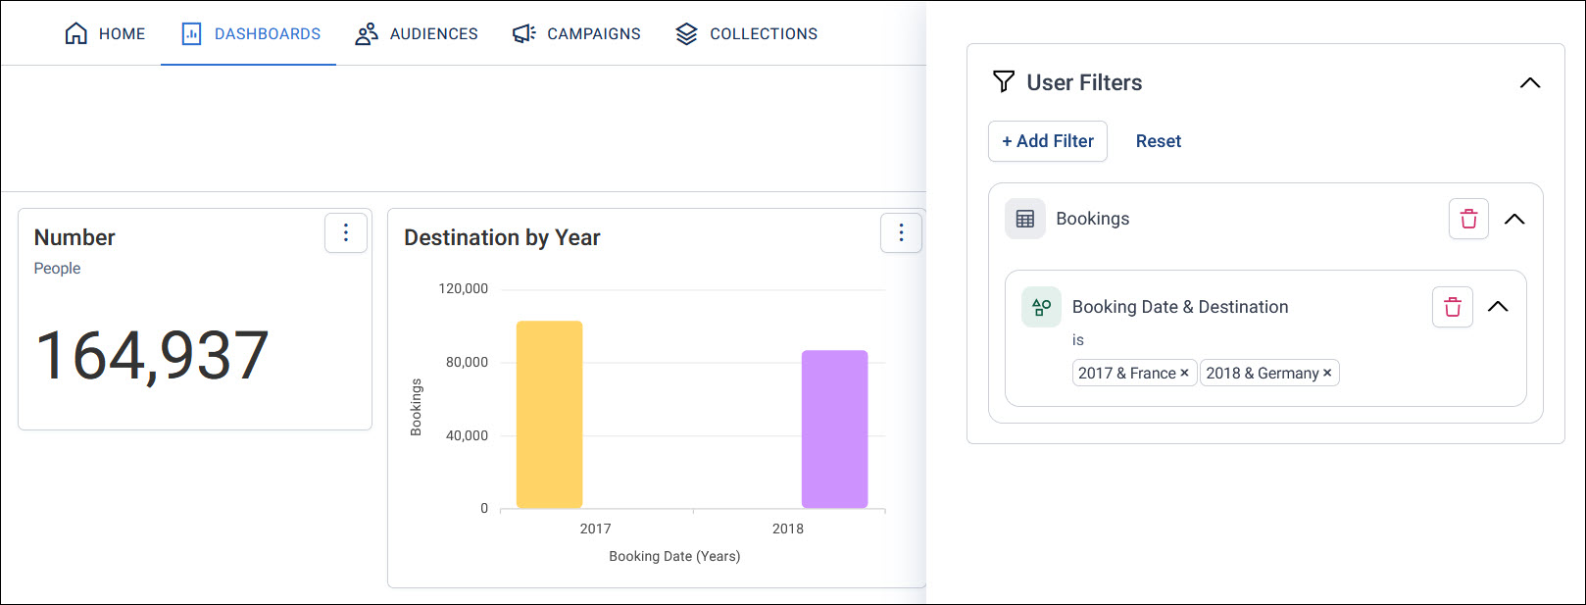Click the Bookings filter label
1586x605 pixels.
(x=1093, y=219)
